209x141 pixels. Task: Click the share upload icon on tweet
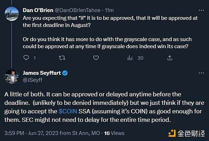coord(170,58)
